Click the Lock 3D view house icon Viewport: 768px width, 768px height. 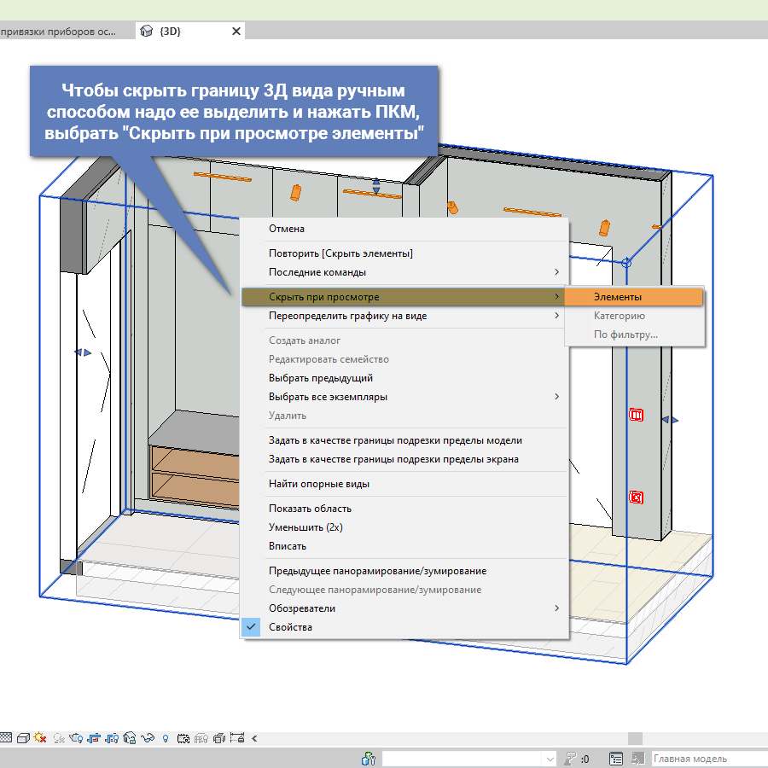130,738
